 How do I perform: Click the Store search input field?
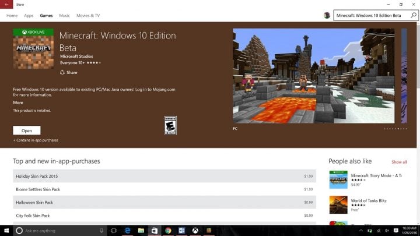tap(371, 15)
